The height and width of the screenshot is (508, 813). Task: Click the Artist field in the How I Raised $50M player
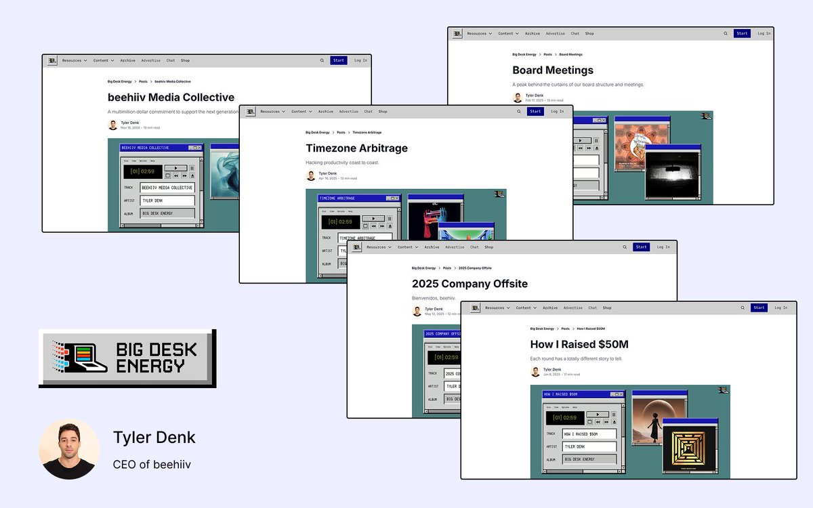coord(589,446)
